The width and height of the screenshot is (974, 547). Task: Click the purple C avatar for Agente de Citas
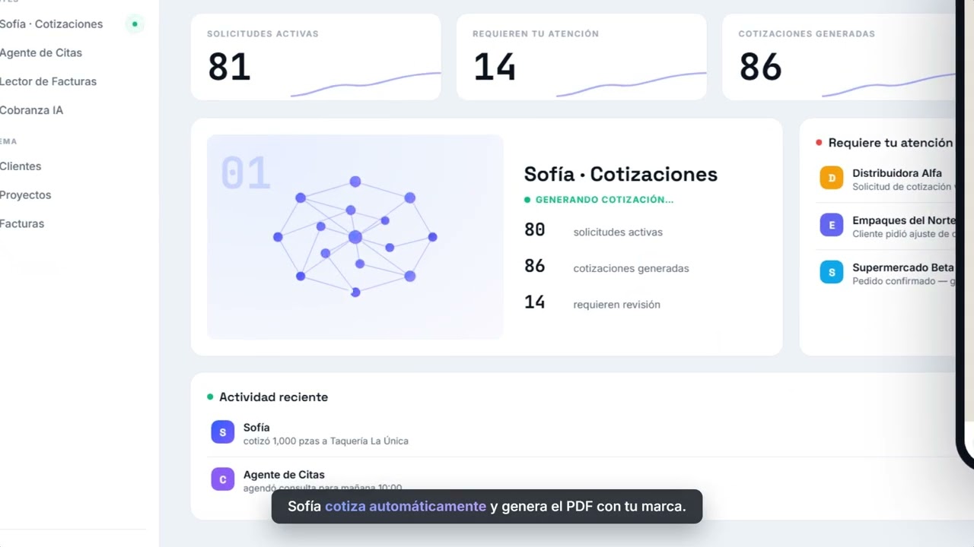(222, 479)
